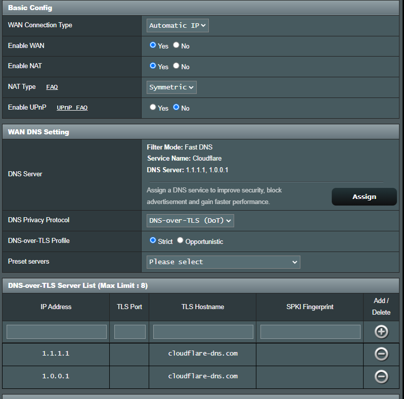Select the 1.1.1.1 IP address cell
The height and width of the screenshot is (399, 404).
56,354
